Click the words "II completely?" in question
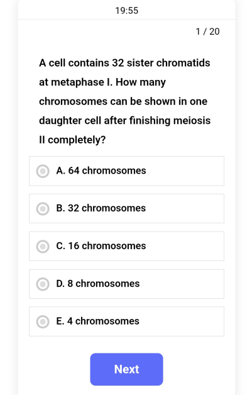252x395 pixels. click(72, 140)
